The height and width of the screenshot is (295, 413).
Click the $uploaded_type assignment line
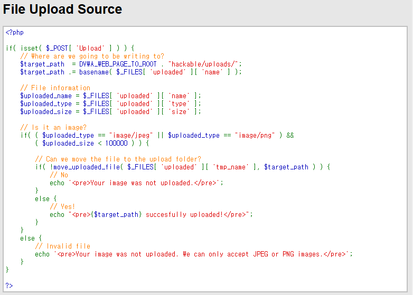[110, 103]
